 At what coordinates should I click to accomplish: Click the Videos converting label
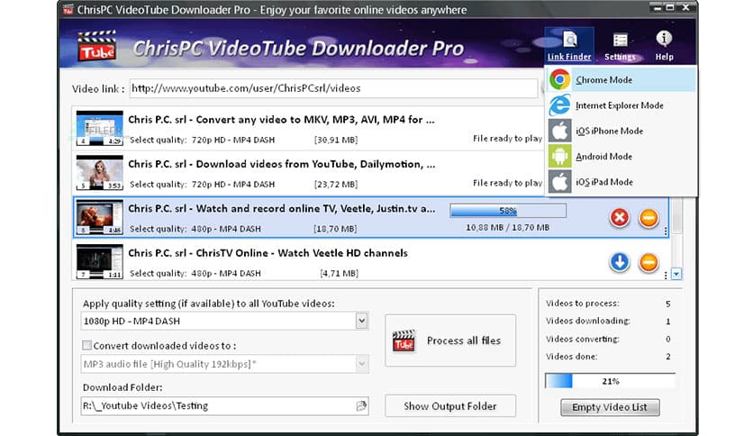tap(583, 339)
